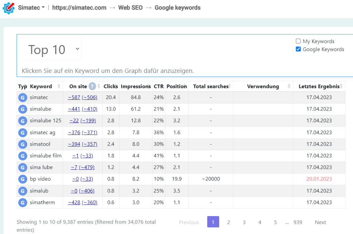Enable the My Keywords checkbox
Viewport: 353px width, 234px height.
click(x=298, y=41)
